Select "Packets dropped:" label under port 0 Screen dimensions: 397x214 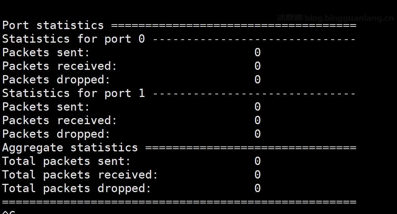click(56, 80)
